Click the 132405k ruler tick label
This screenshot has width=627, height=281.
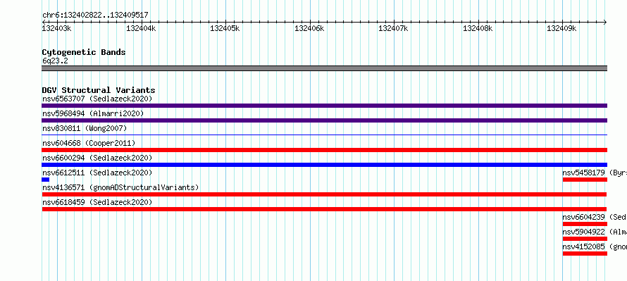225,28
